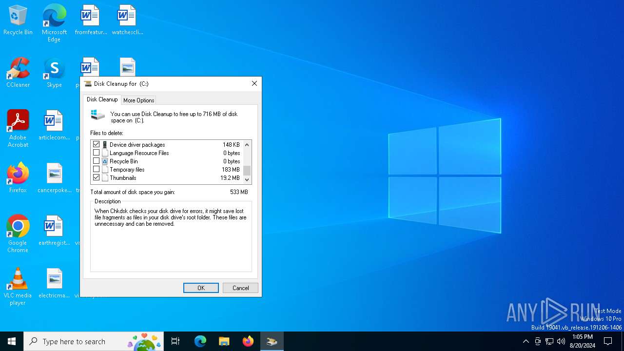Open the Recycle Bin desktop icon
This screenshot has height=351, width=624.
tap(18, 20)
